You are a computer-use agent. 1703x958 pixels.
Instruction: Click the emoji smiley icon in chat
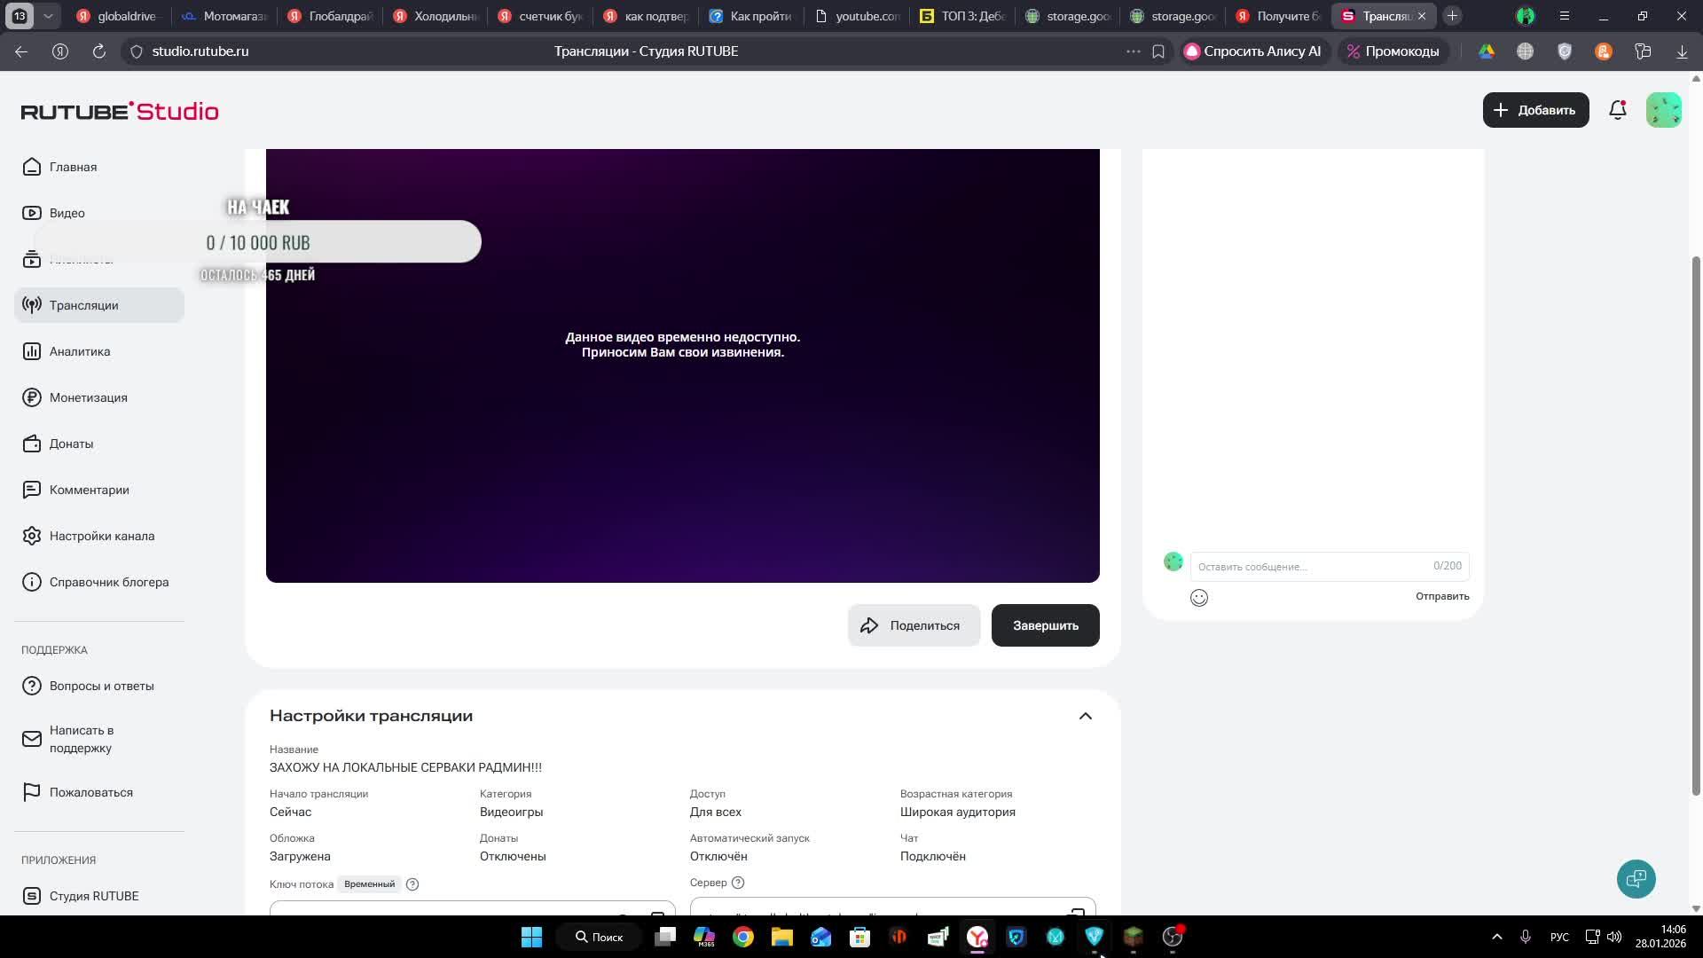[x=1198, y=598]
